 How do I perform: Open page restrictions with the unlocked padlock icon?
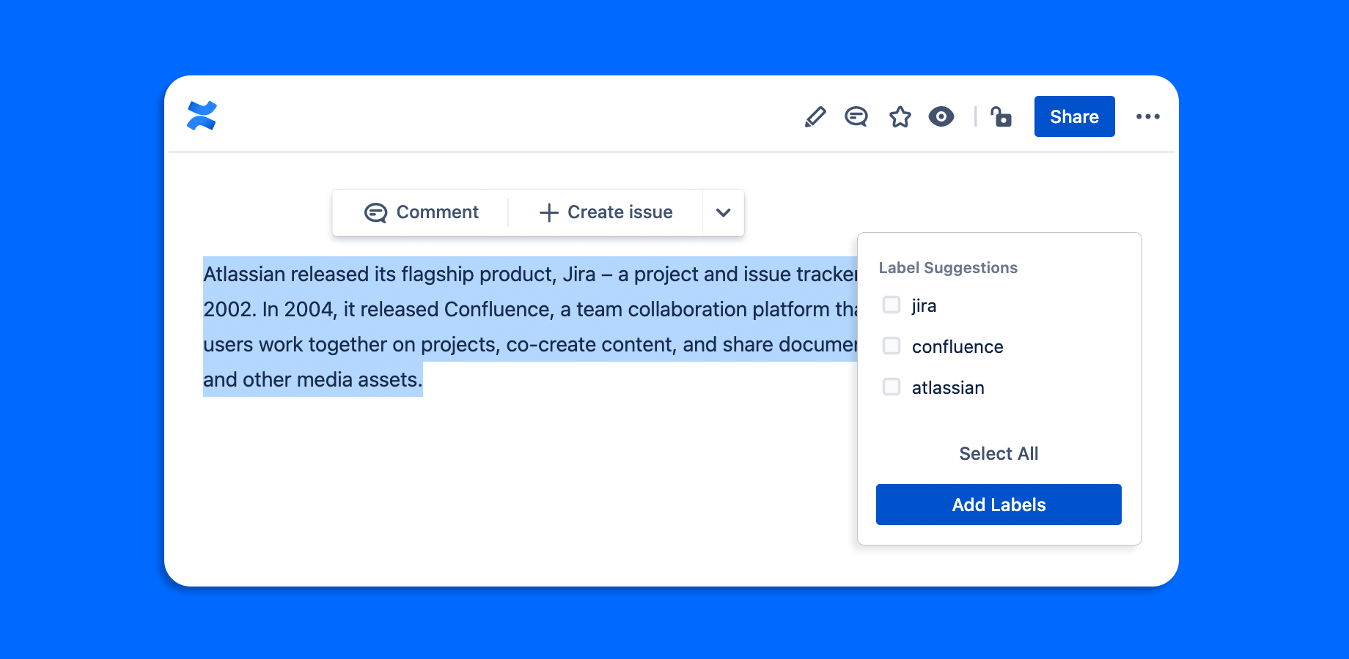[x=1001, y=116]
